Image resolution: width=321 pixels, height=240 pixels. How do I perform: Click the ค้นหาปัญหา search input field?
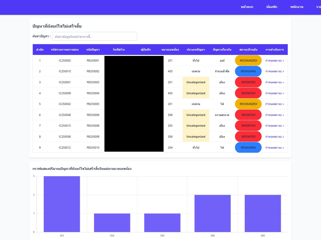pyautogui.click(x=94, y=36)
